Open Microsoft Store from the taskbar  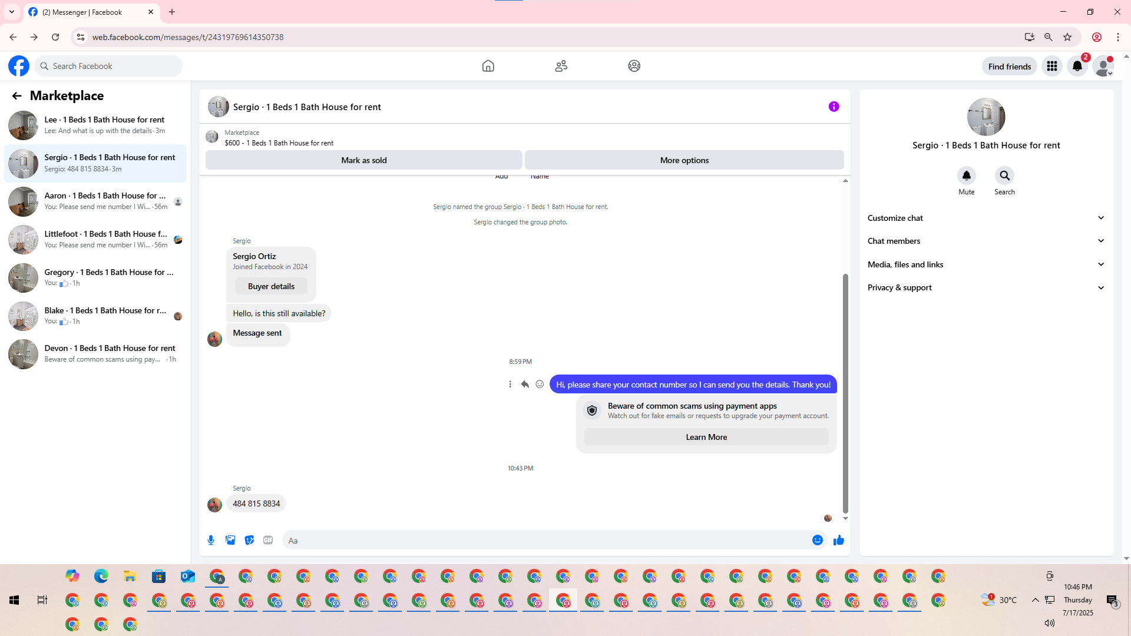[159, 576]
